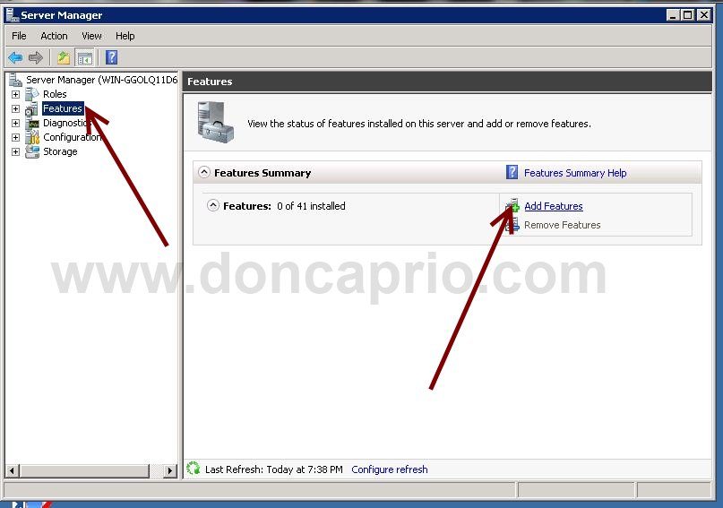Open the View menu
Image resolution: width=723 pixels, height=508 pixels.
pyautogui.click(x=91, y=36)
